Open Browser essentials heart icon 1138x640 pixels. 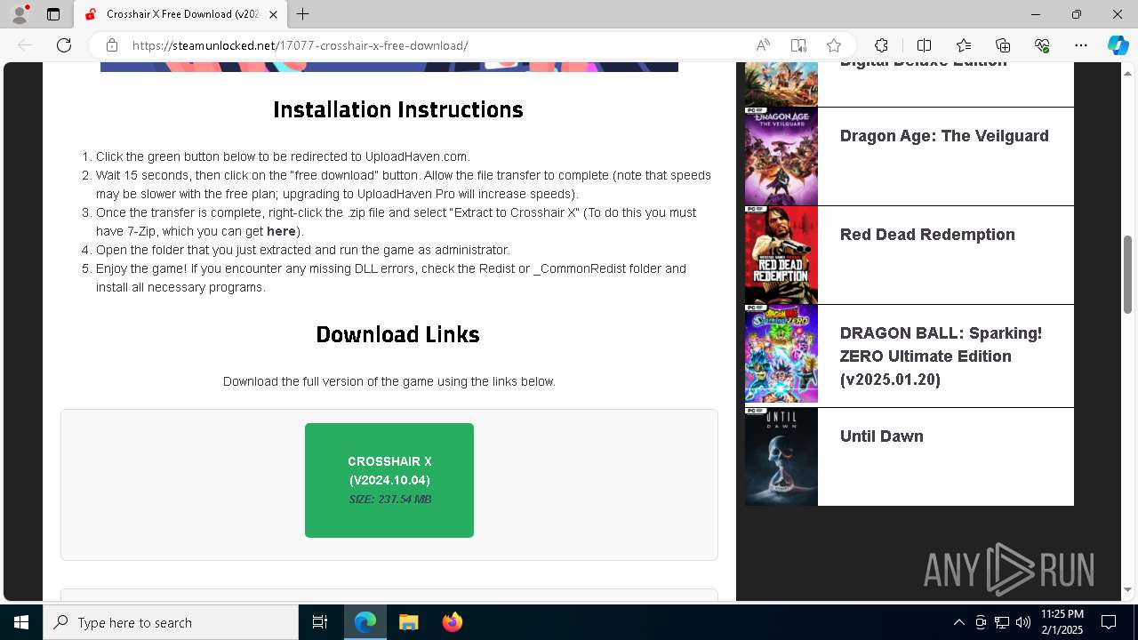(x=1042, y=45)
